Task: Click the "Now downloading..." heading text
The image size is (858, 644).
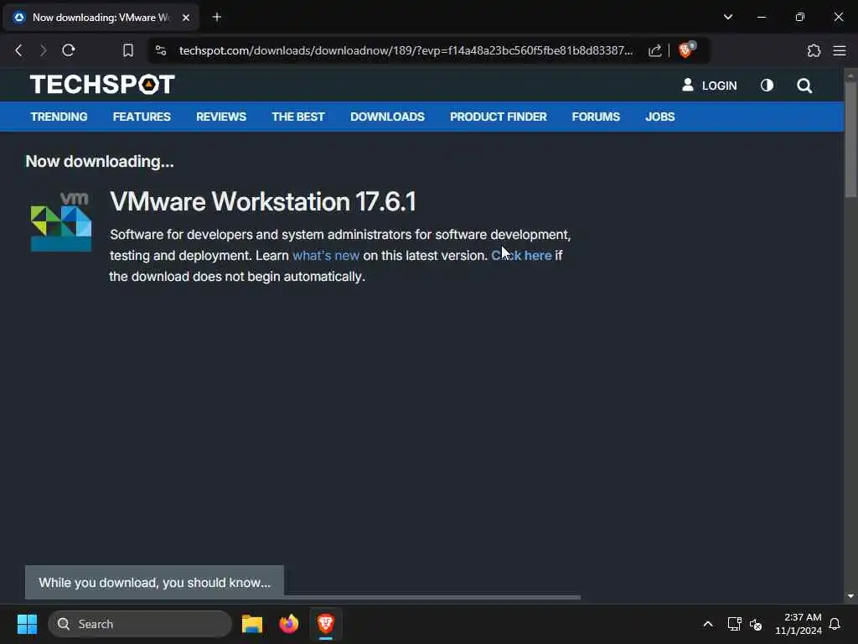Action: [x=100, y=162]
